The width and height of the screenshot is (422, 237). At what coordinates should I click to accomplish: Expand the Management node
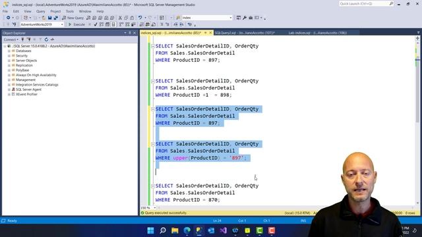pos(9,80)
